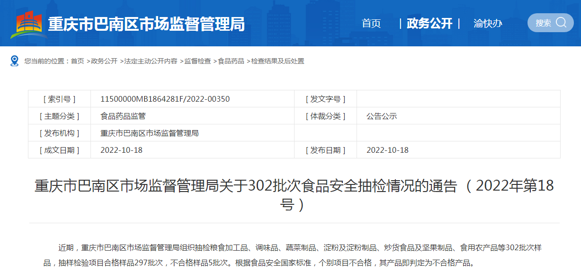Open 监督检查 breadcrumb link
581x271 pixels.
click(x=197, y=61)
